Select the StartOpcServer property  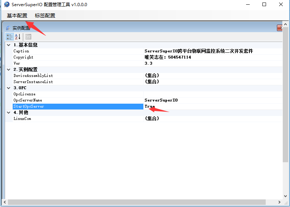tap(78, 107)
